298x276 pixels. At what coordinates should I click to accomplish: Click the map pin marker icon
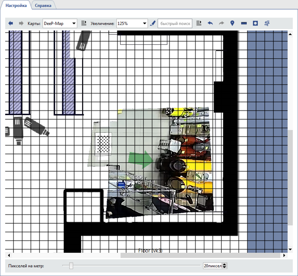[x=232, y=23]
